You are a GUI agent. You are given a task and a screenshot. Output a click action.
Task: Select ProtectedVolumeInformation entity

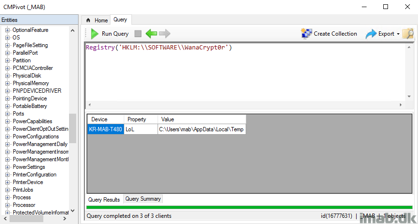(40, 213)
